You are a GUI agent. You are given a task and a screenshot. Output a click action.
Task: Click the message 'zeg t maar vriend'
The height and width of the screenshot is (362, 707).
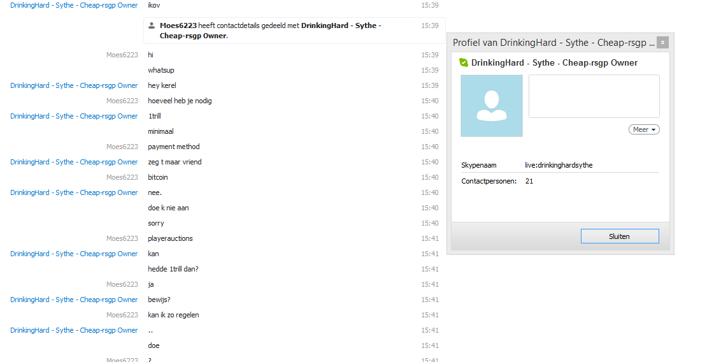click(175, 162)
